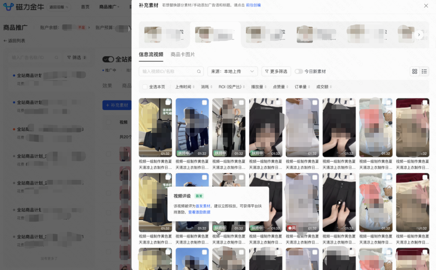Show next products in the carousel arrow

pos(419,35)
